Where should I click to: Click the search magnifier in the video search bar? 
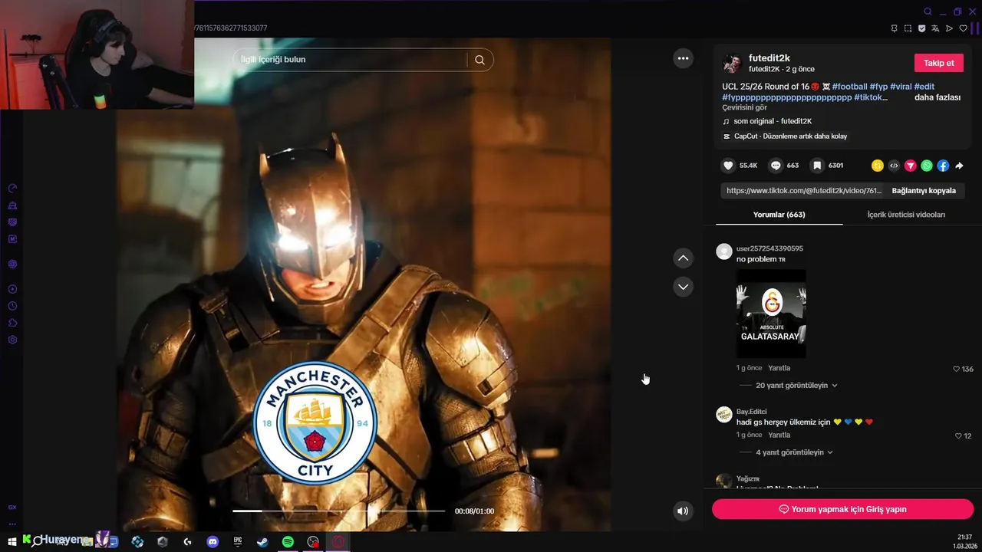pyautogui.click(x=479, y=60)
